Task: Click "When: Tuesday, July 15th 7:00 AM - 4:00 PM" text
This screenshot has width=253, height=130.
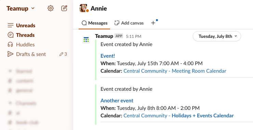Action: (151, 63)
